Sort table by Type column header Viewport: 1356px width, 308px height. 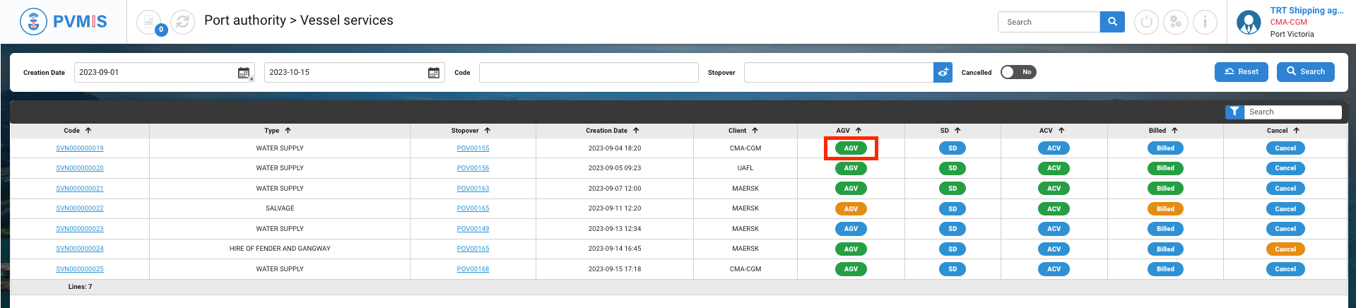click(277, 131)
